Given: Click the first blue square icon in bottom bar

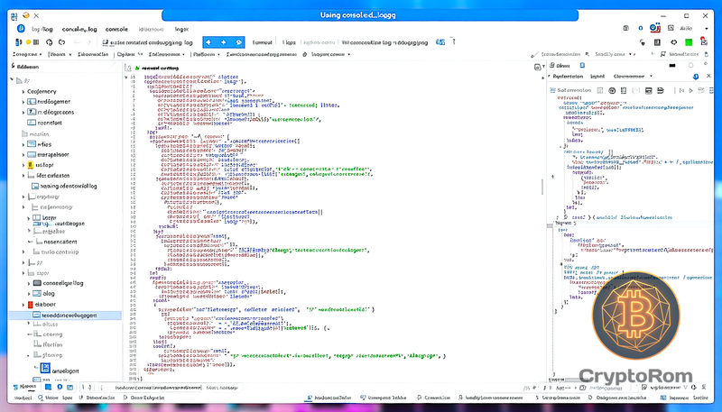Looking at the screenshot, I should coord(48,387).
